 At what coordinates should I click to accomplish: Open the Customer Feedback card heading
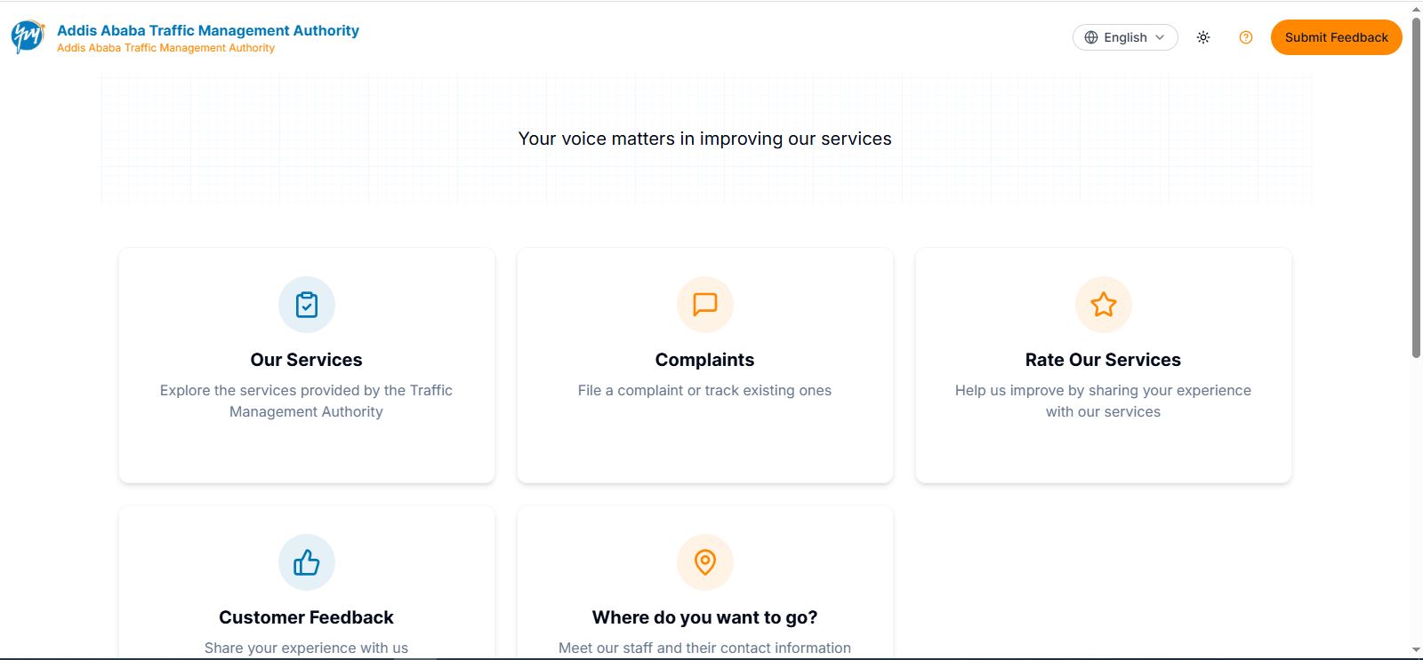tap(307, 617)
